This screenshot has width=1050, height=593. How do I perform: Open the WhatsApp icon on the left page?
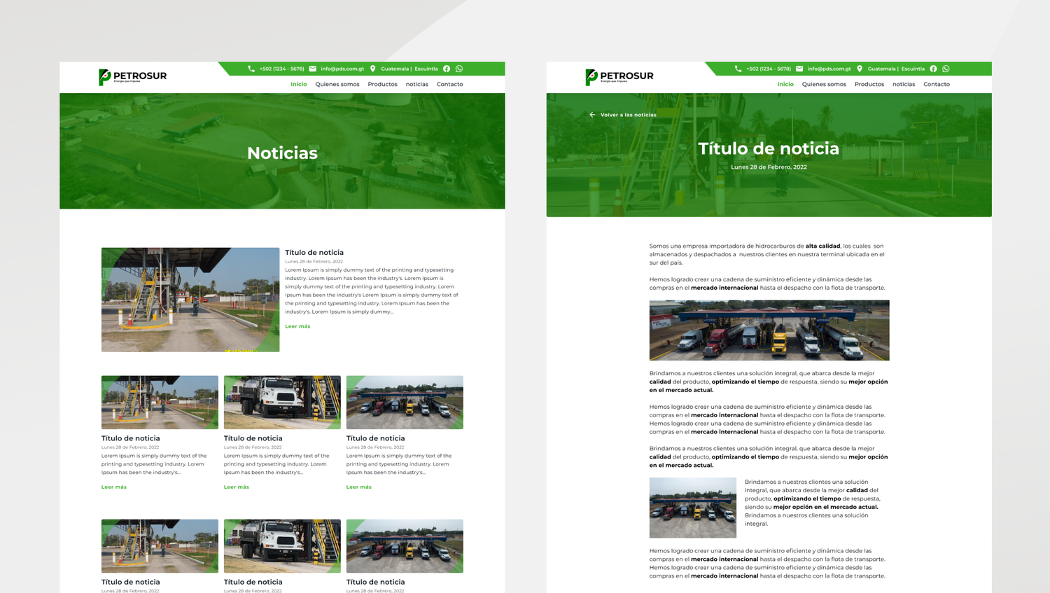click(x=459, y=69)
